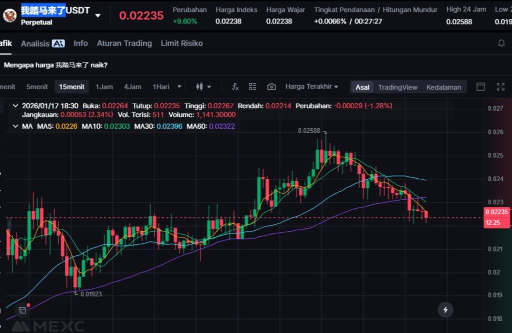Screen dimensions: 512x333
Task: Click the chart settings grid icon
Action: [252, 87]
